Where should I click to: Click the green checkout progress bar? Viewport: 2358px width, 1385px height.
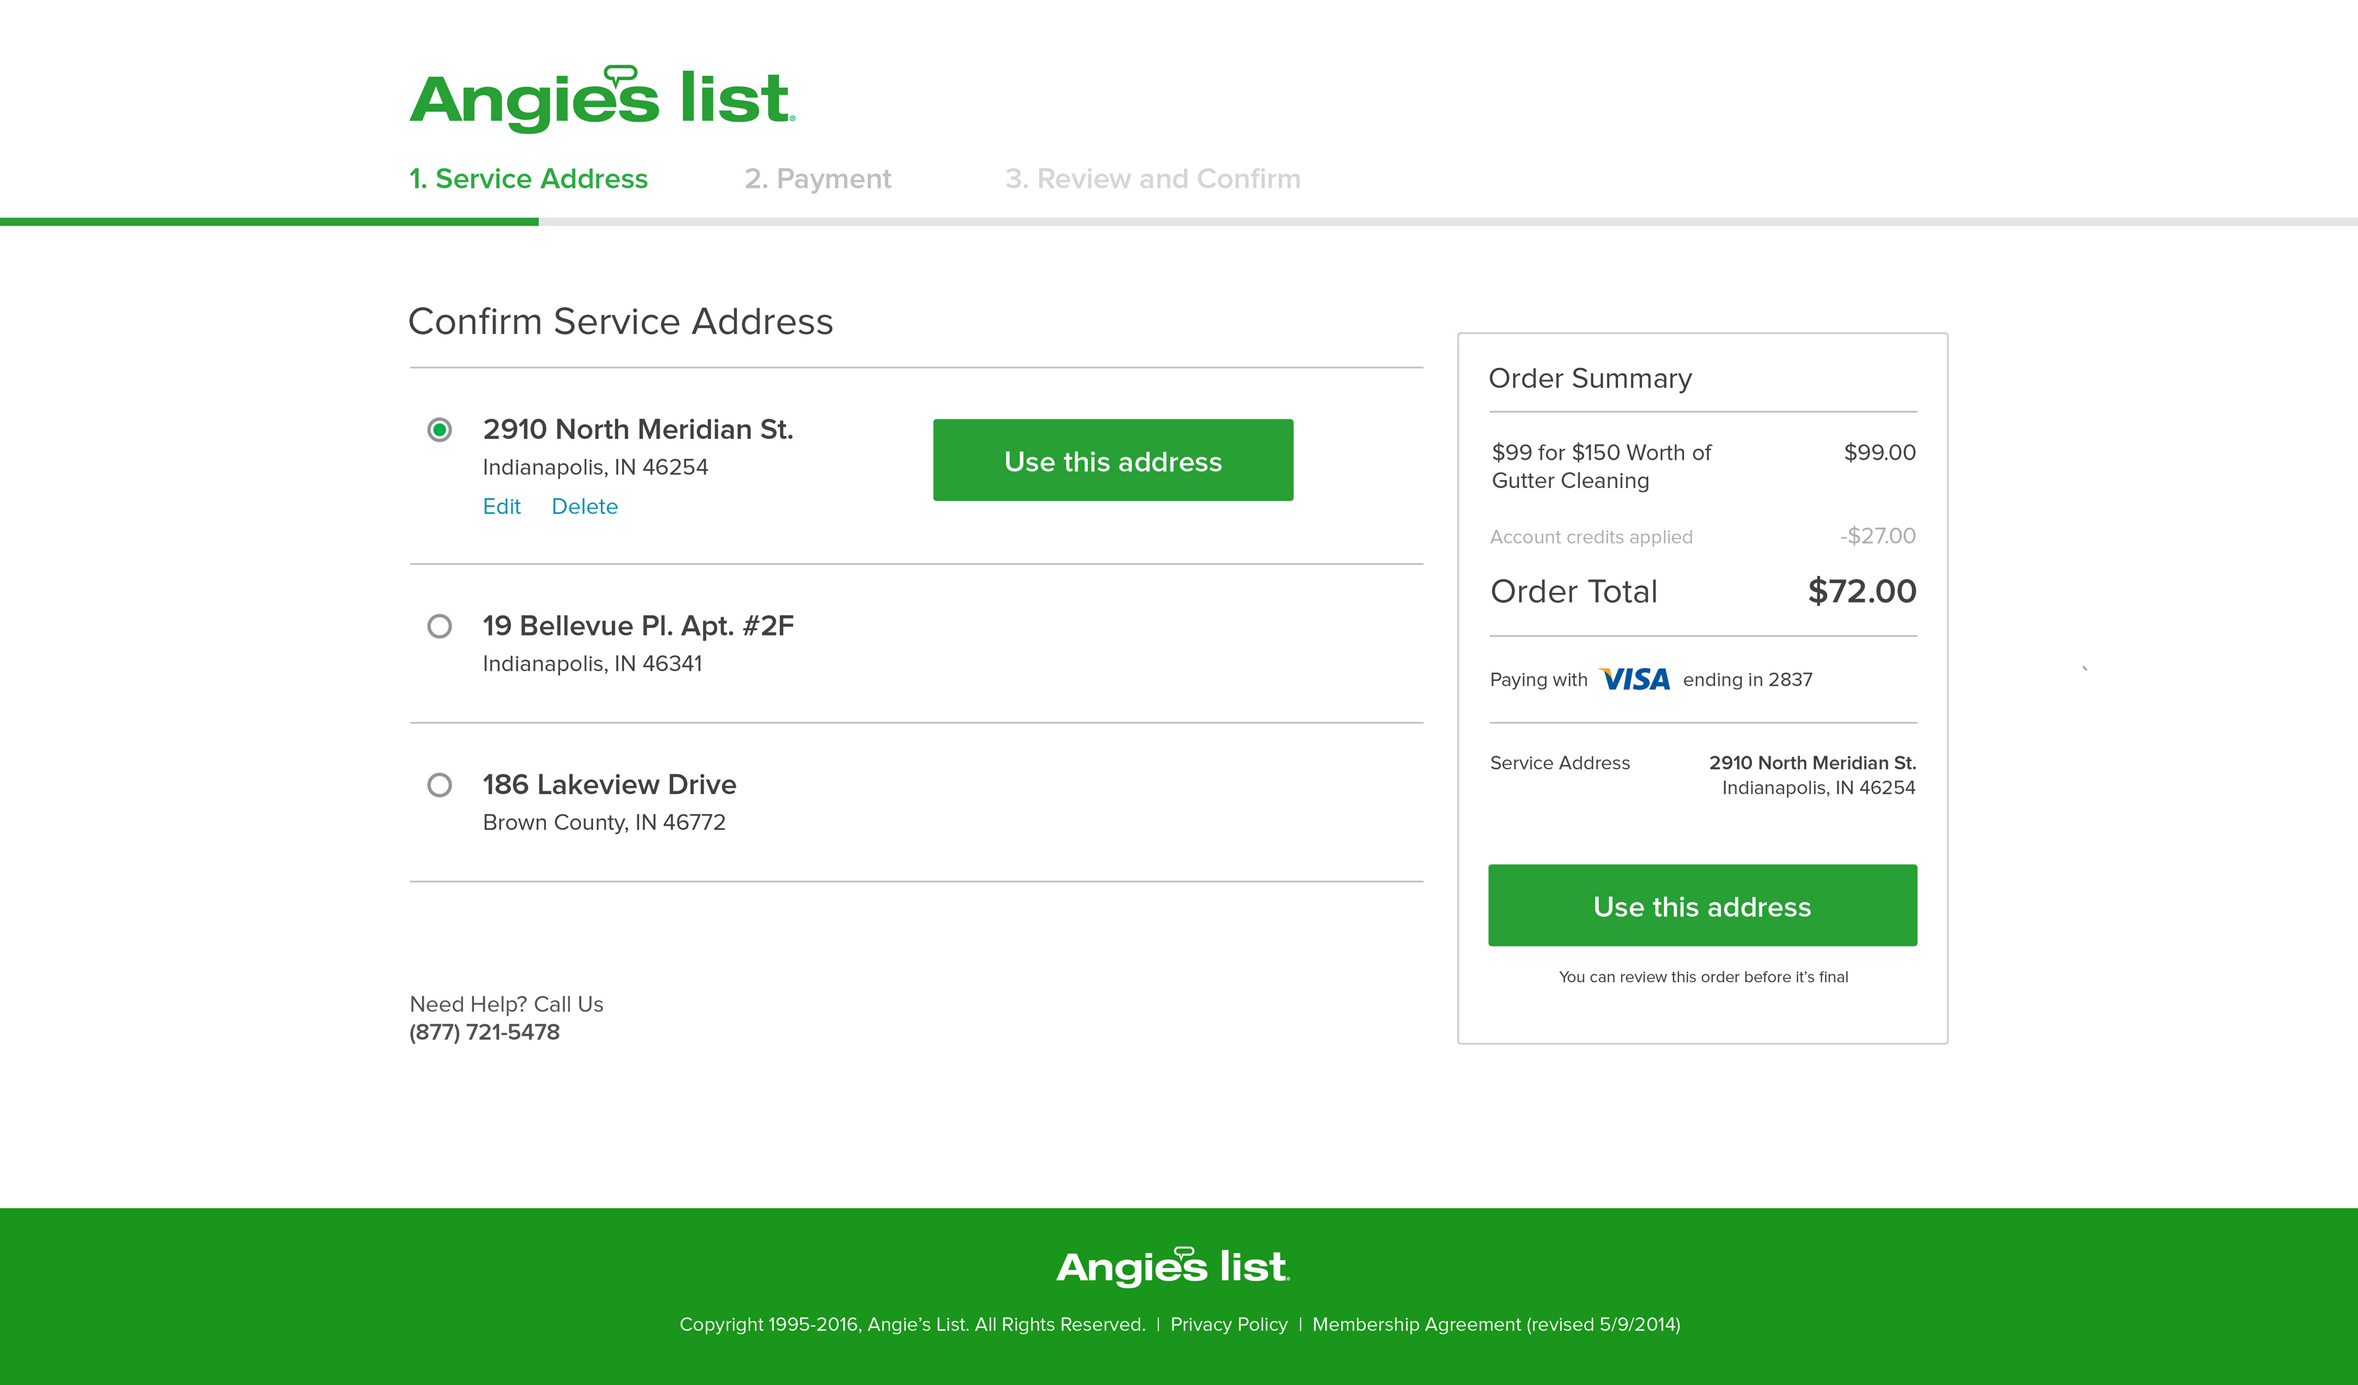click(270, 222)
